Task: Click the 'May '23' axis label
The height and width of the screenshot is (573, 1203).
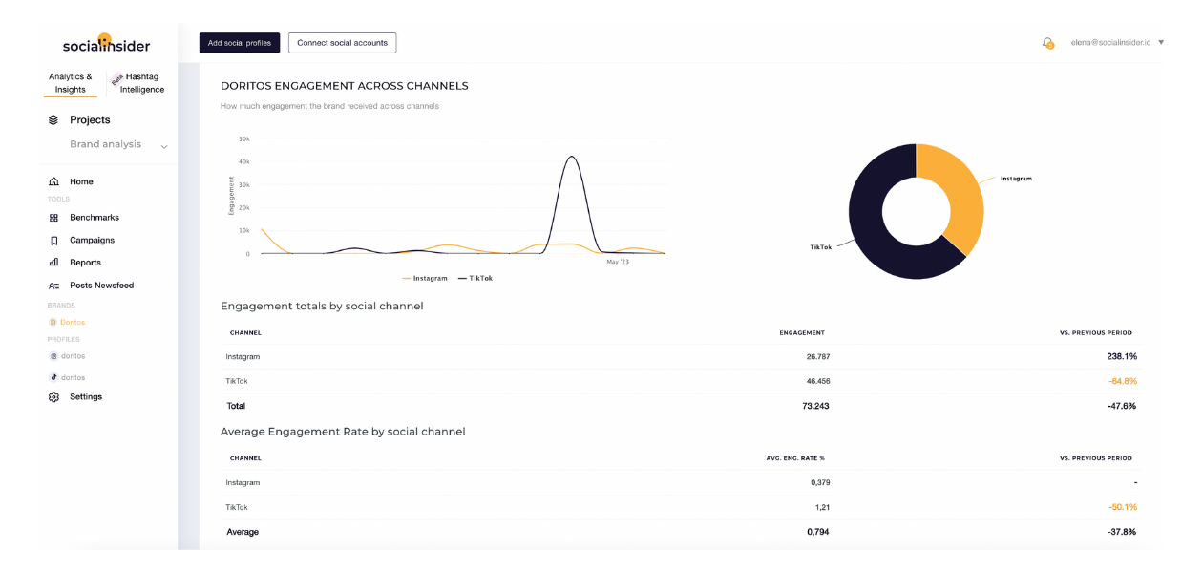Action: (x=618, y=262)
